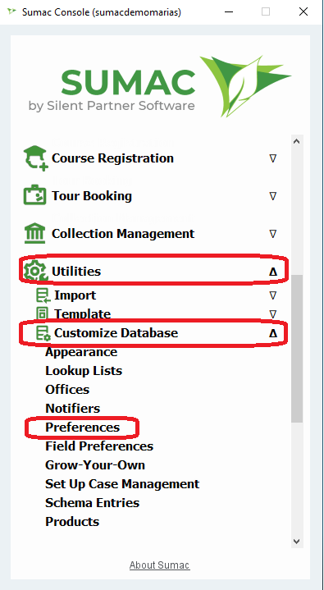The image size is (324, 590).
Task: Expand the Course Registration section arrow
Action: tap(273, 159)
